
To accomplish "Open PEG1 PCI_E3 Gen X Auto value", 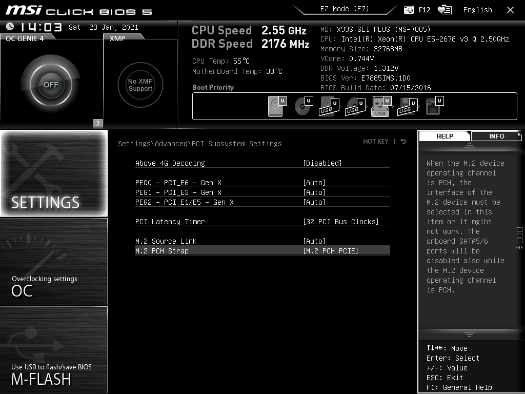I will pos(314,192).
